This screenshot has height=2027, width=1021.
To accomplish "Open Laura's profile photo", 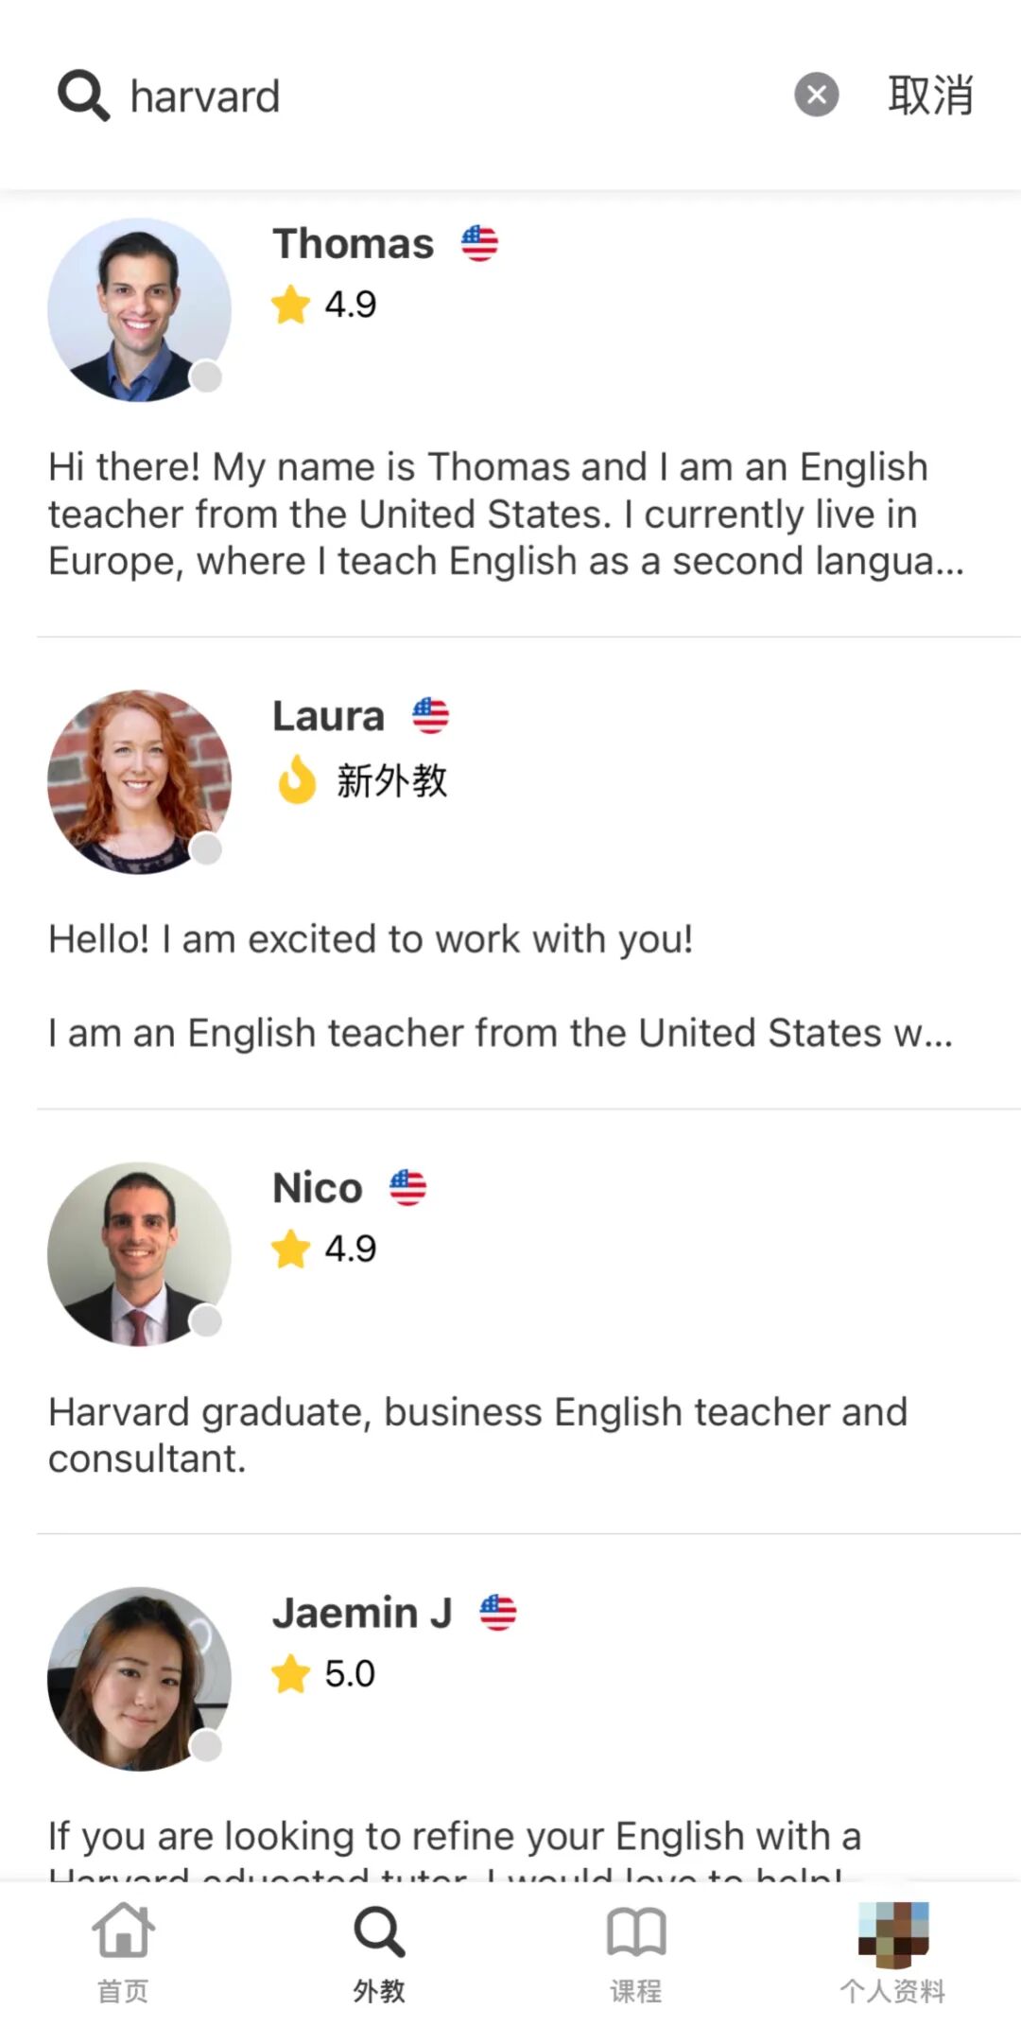I will [140, 782].
